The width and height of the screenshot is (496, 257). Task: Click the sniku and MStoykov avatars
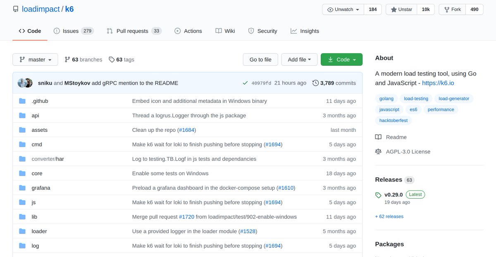(25, 83)
